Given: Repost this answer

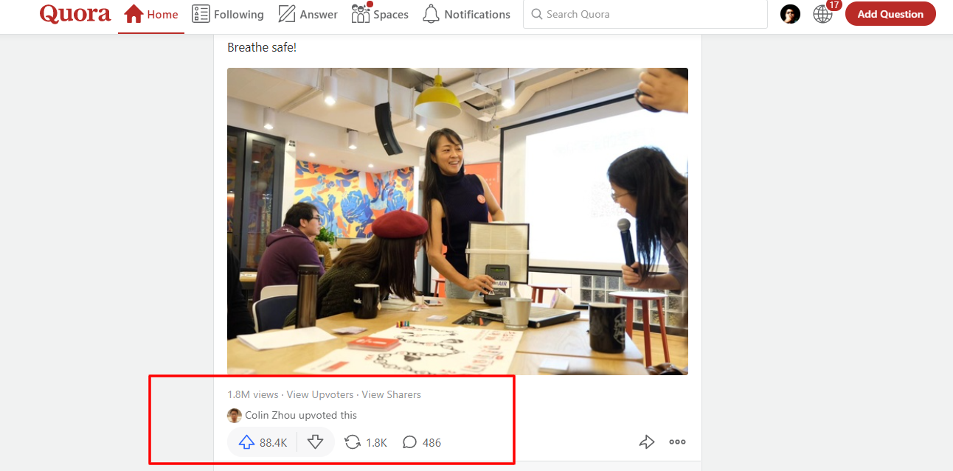Looking at the screenshot, I should pyautogui.click(x=365, y=442).
